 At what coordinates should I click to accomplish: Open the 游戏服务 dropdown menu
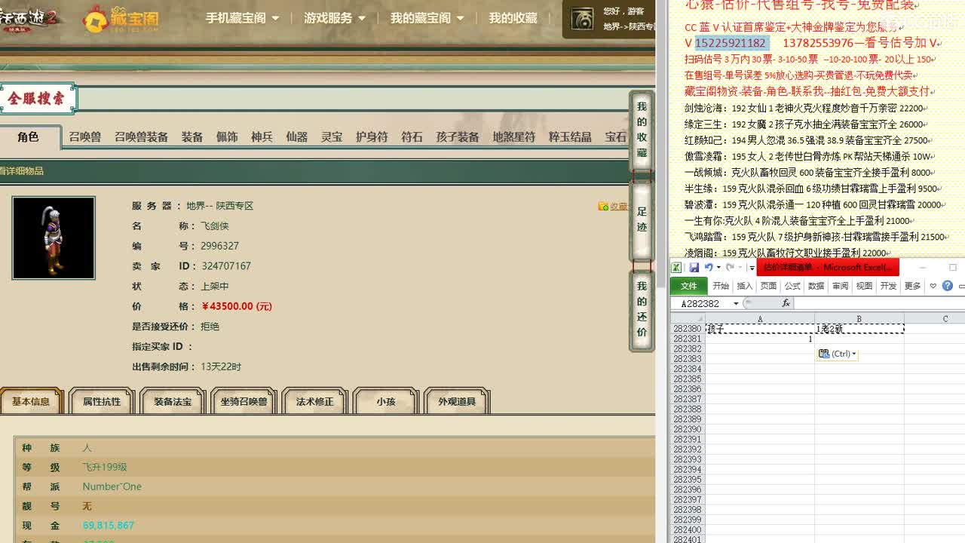click(334, 18)
